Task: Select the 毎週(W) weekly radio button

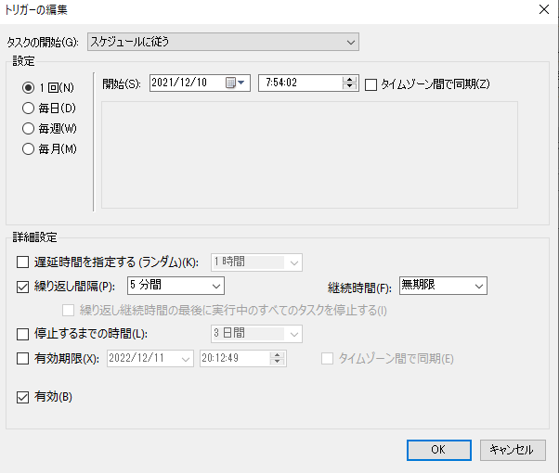Action: [x=28, y=128]
